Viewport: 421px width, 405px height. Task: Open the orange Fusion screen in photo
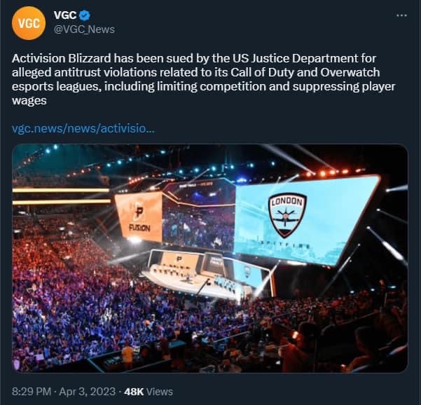point(139,217)
